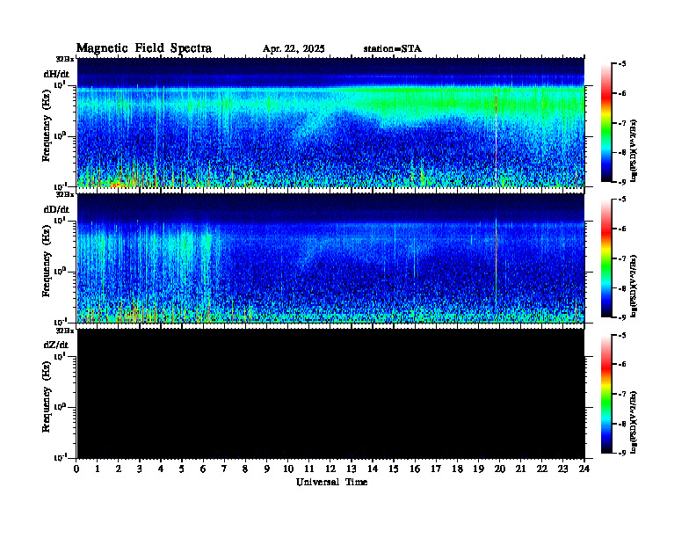Click the log(PSD) units label beside dZ/dt color scale

(634, 422)
